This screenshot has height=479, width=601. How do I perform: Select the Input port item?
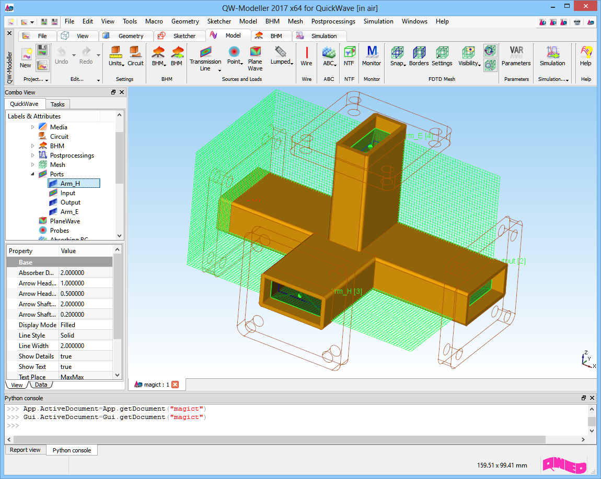coord(67,193)
